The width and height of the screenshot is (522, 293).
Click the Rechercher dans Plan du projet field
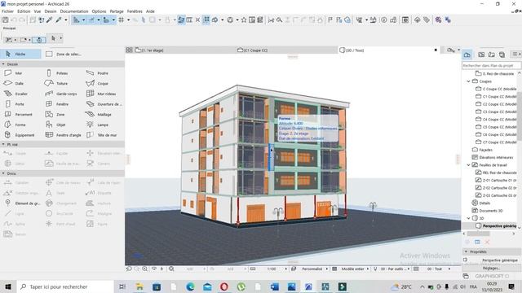(x=491, y=66)
